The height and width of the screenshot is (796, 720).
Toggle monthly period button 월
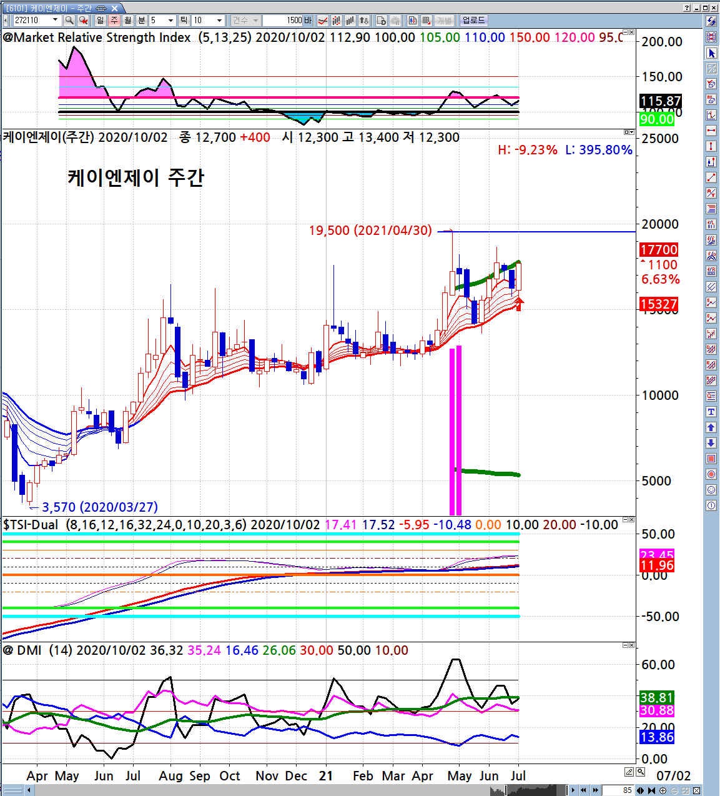tap(128, 20)
